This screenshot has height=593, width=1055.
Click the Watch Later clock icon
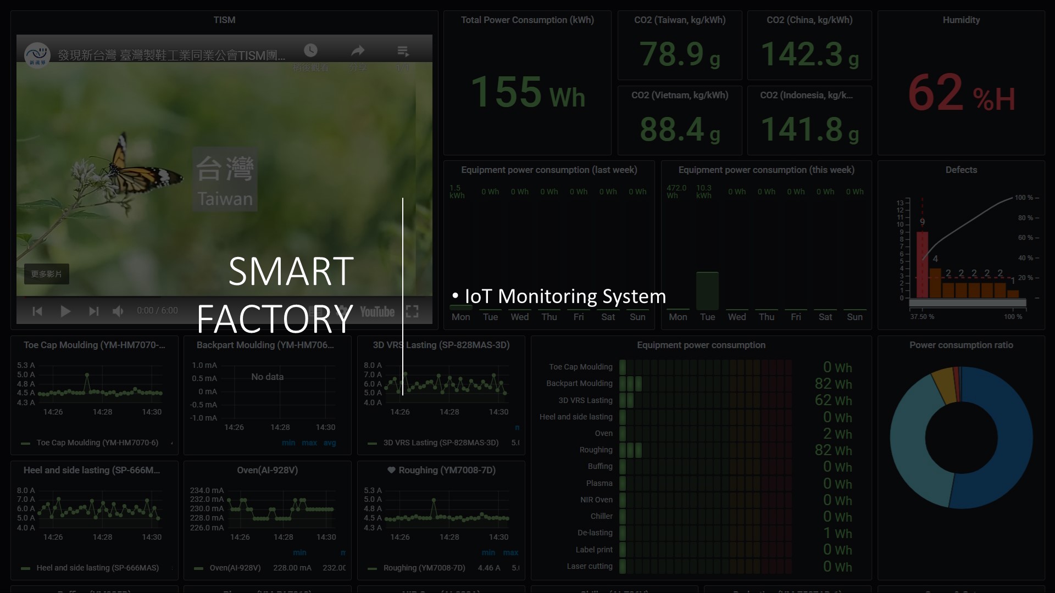click(310, 51)
